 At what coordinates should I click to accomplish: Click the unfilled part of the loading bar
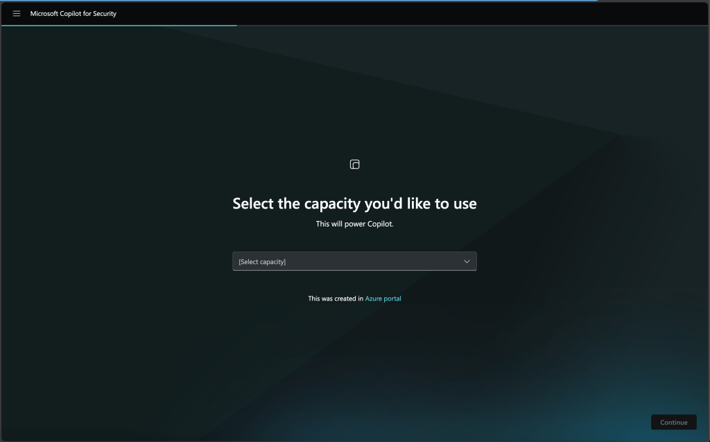[x=471, y=26]
